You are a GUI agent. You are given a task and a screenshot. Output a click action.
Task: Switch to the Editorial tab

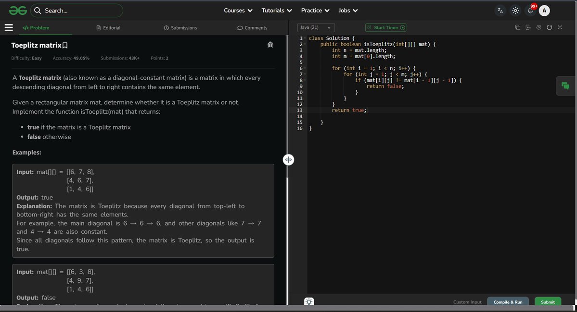click(x=109, y=28)
